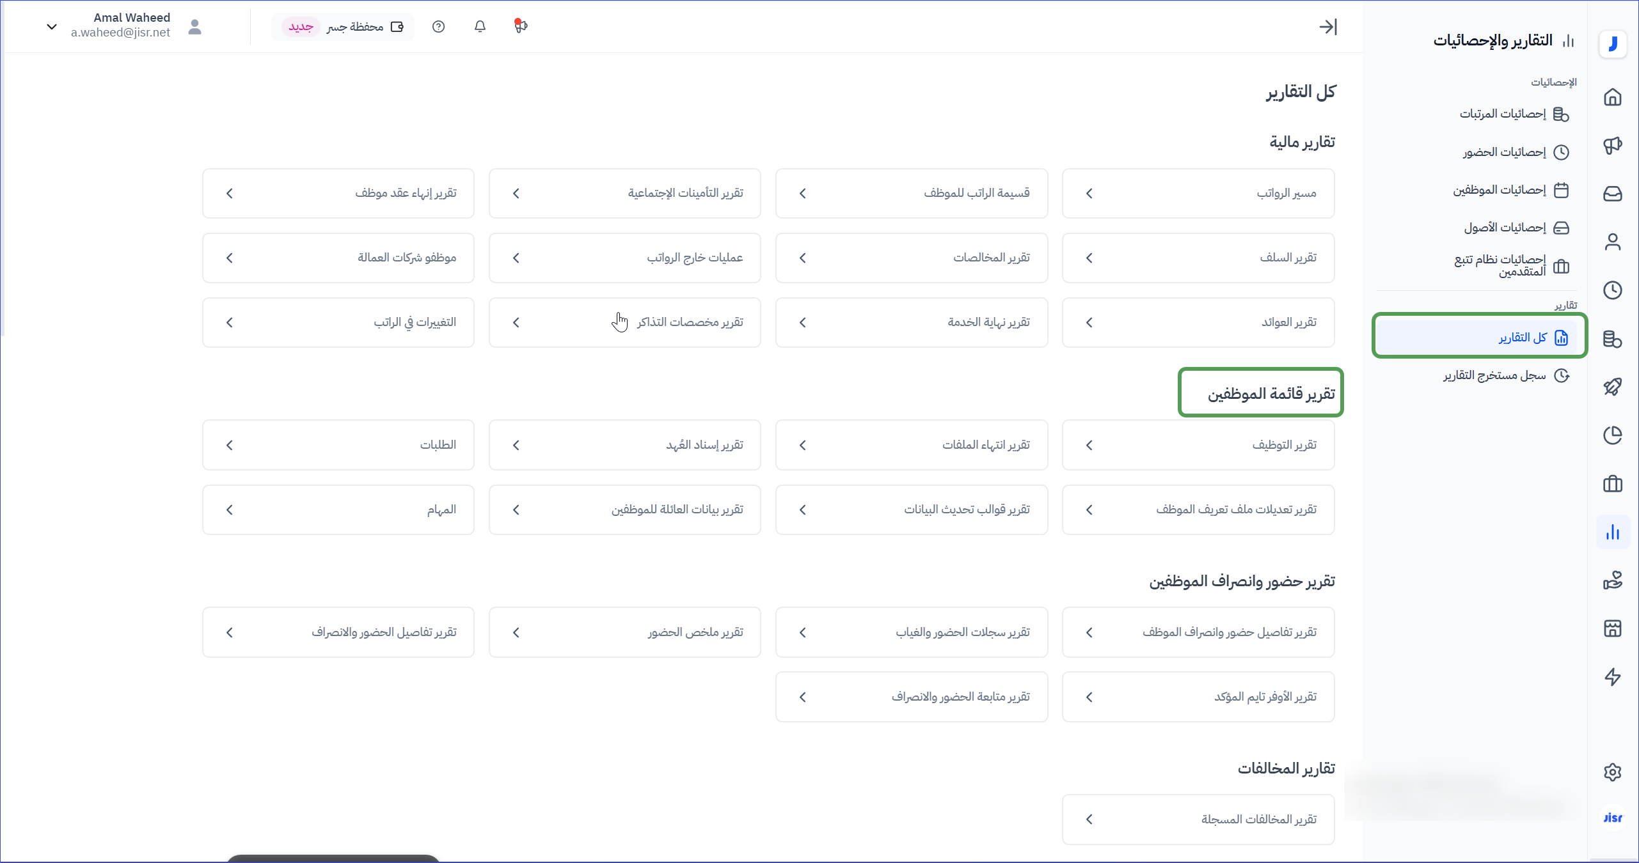Expand the Amal Waheed account dropdown

[52, 26]
